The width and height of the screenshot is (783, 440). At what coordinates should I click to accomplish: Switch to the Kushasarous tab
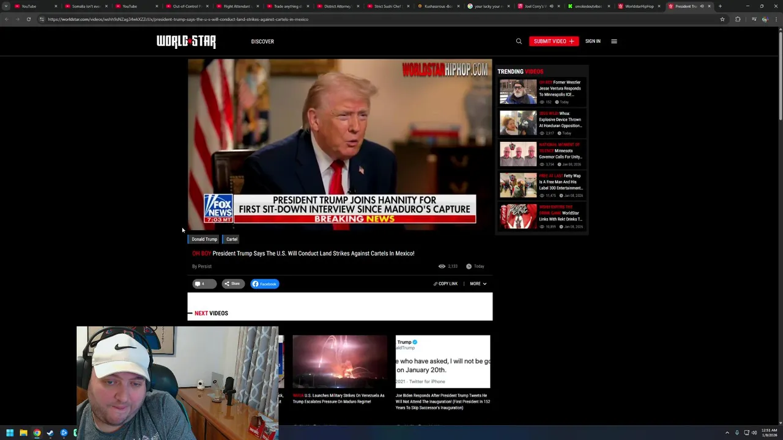(438, 6)
